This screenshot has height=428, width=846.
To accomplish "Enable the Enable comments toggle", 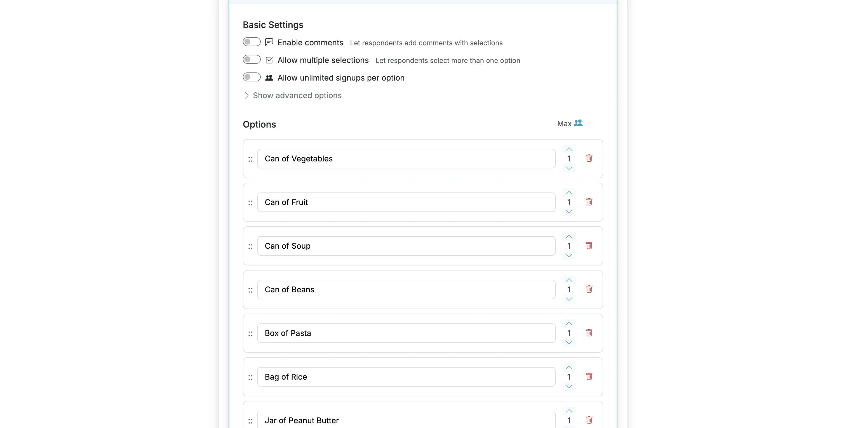I will pyautogui.click(x=251, y=42).
